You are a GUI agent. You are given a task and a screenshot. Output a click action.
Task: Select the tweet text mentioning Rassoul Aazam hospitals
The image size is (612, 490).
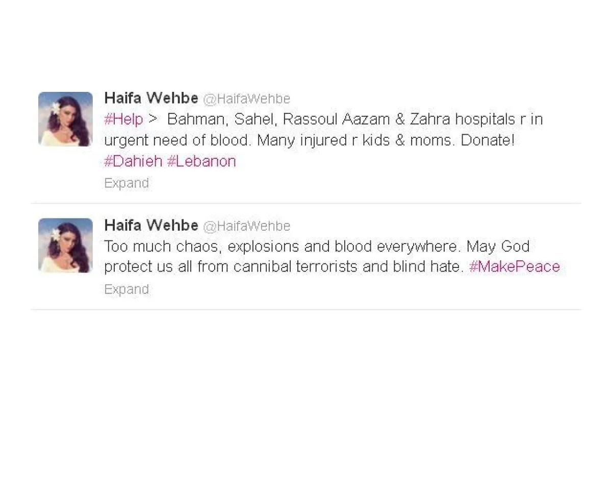pyautogui.click(x=323, y=140)
